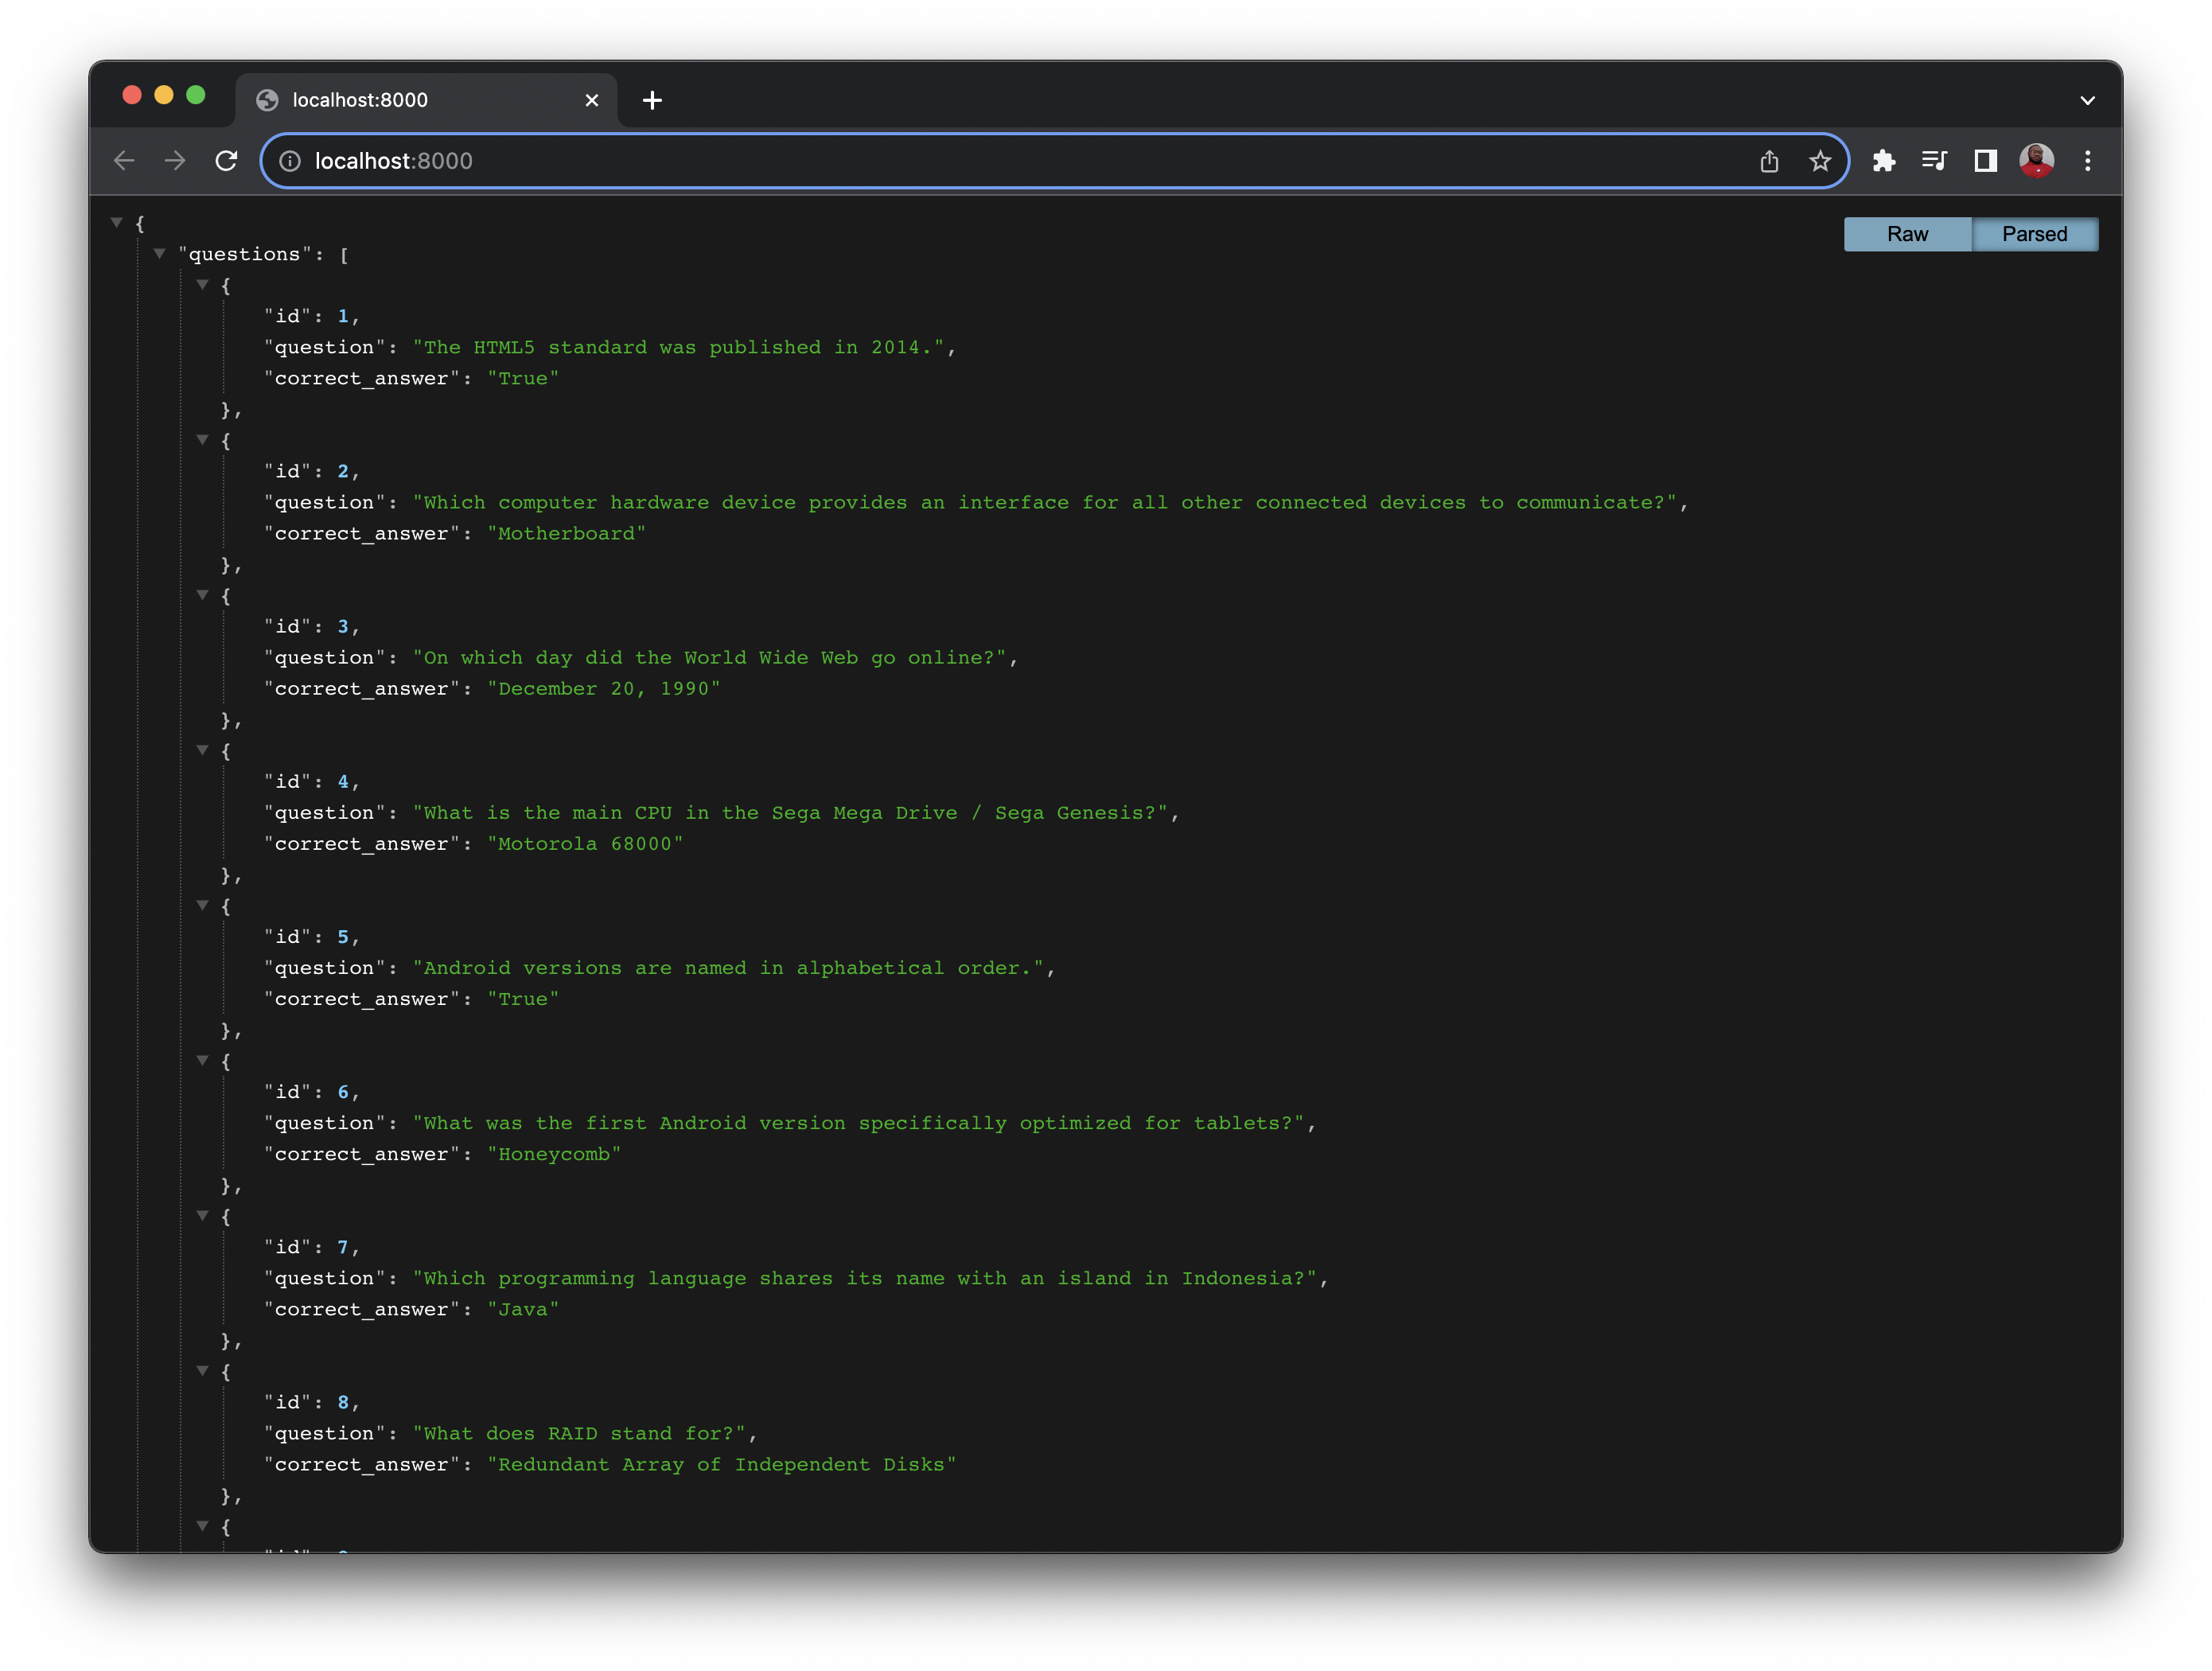Image resolution: width=2212 pixels, height=1671 pixels.
Task: Reload the page
Action: click(226, 160)
